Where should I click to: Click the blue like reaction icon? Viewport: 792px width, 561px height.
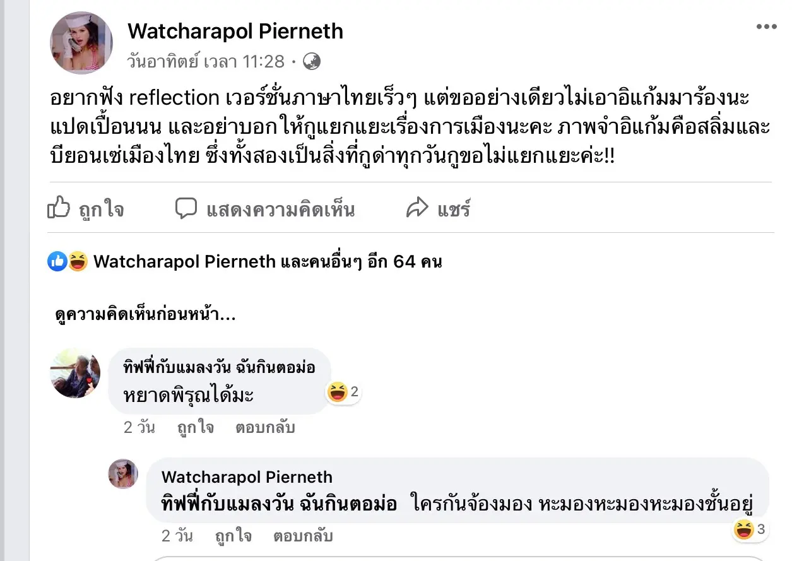point(57,261)
